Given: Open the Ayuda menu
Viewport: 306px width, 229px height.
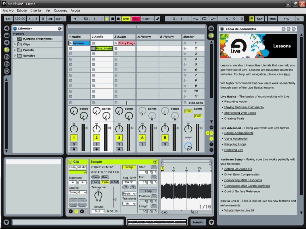Looking at the screenshot, I should click(x=75, y=11).
